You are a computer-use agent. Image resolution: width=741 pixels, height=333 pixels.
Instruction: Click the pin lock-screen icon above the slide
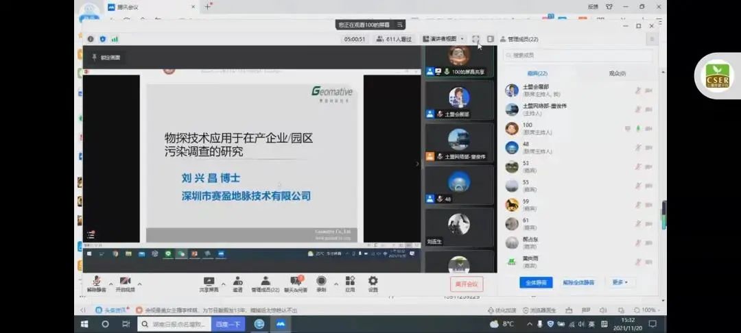click(x=95, y=57)
